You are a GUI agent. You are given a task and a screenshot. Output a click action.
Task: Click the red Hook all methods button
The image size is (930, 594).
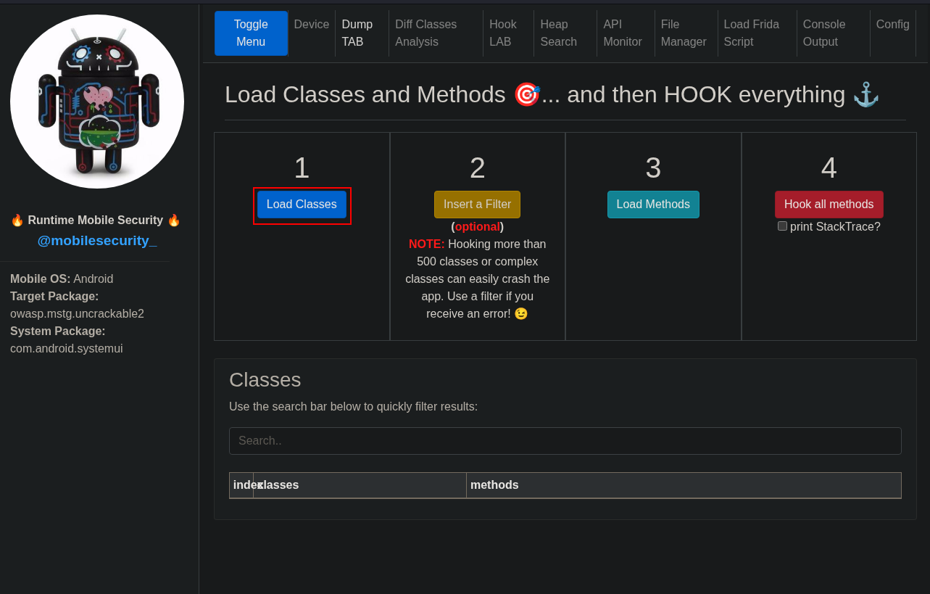[829, 205]
